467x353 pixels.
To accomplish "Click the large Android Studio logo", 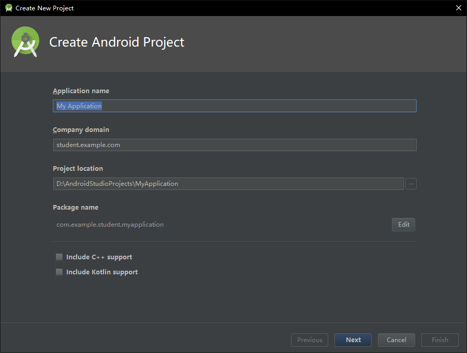I will click(x=25, y=42).
